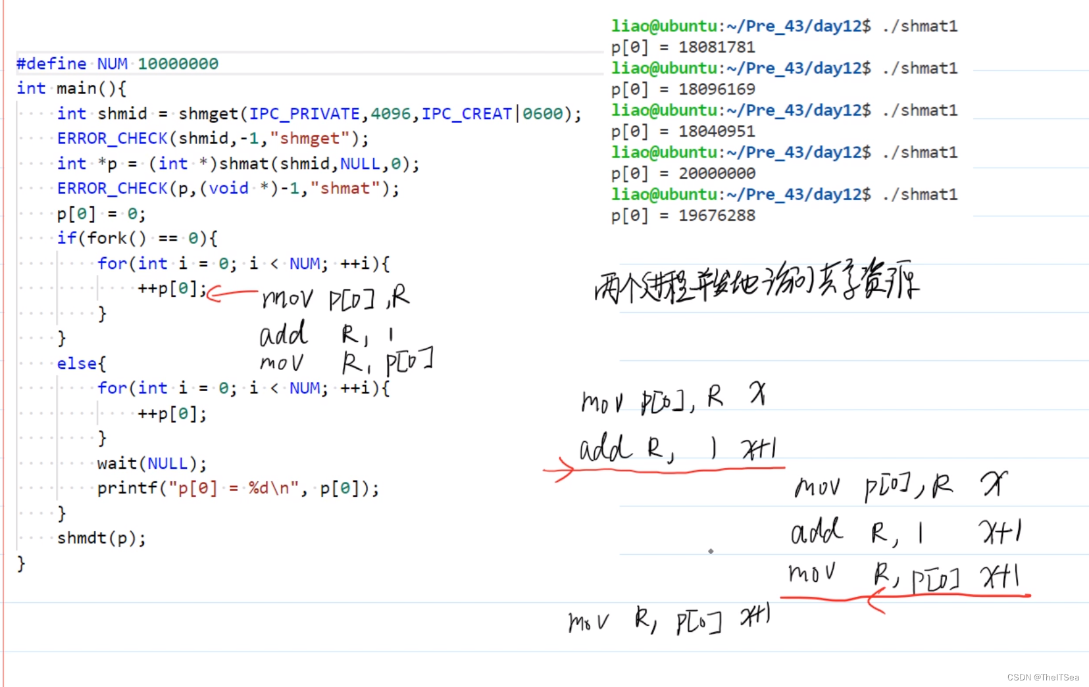Click the 4096 size argument

tap(390, 114)
